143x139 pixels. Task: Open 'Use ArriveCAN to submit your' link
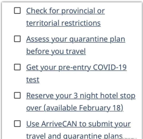tap(78, 124)
